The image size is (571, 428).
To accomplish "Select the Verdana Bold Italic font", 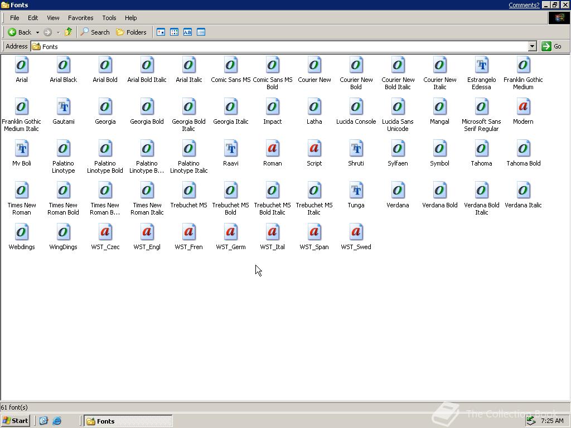I will [x=481, y=191].
